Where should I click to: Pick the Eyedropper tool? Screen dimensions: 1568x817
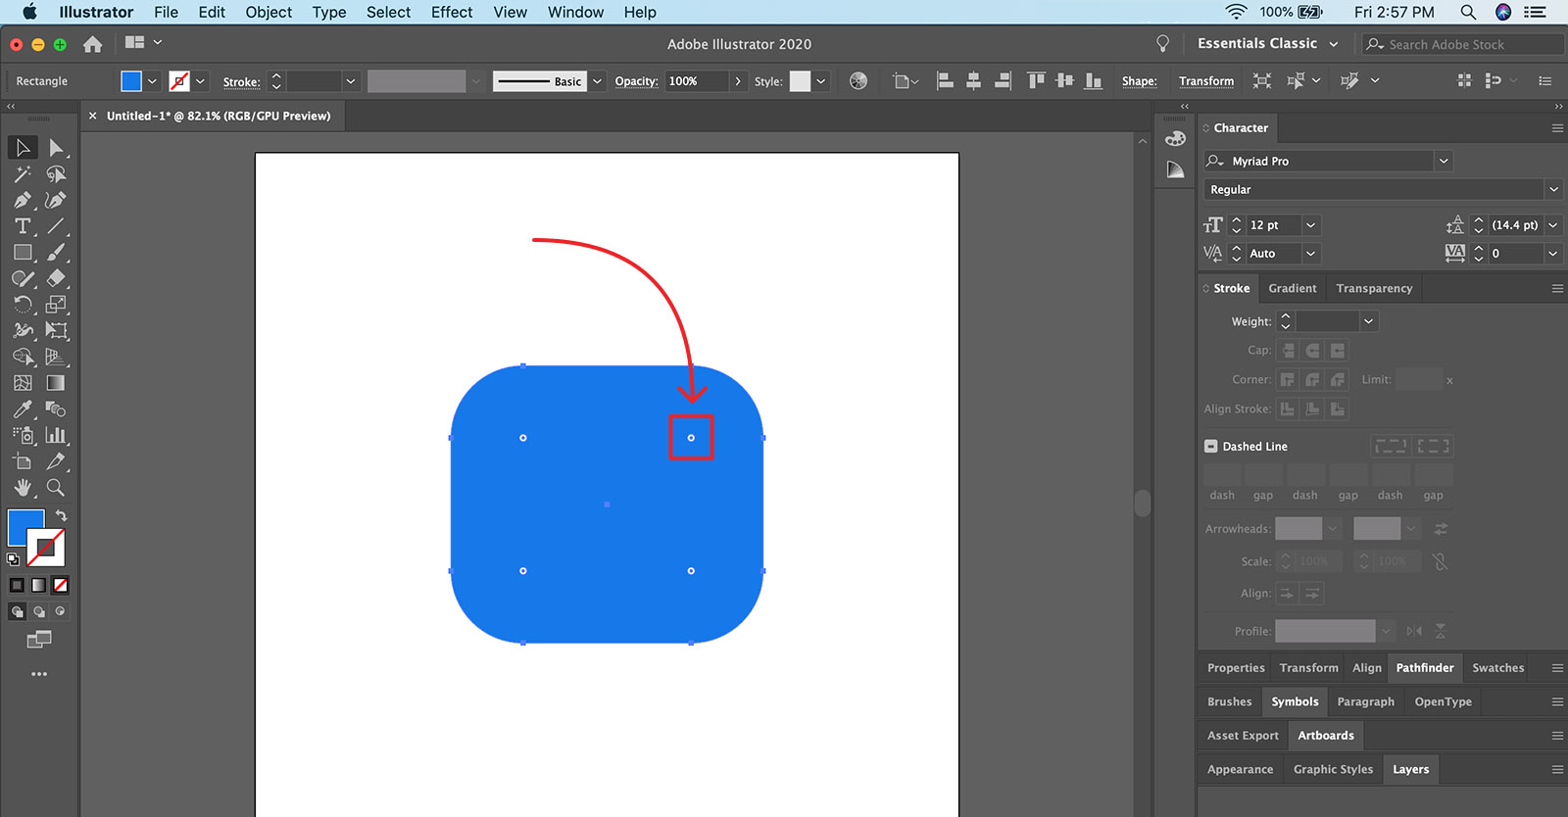click(x=22, y=409)
